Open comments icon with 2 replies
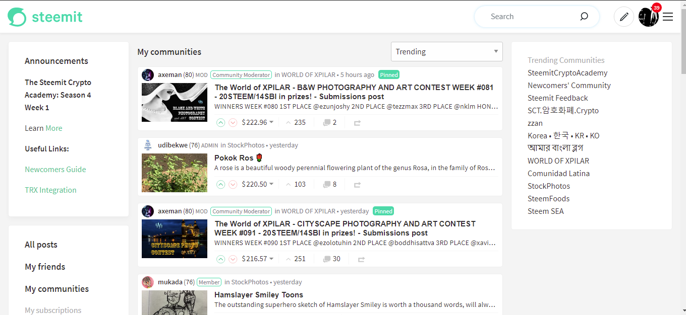The image size is (686, 315). (x=330, y=122)
